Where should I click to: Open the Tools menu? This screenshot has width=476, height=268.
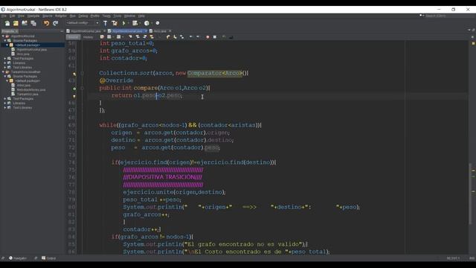pyautogui.click(x=118, y=16)
